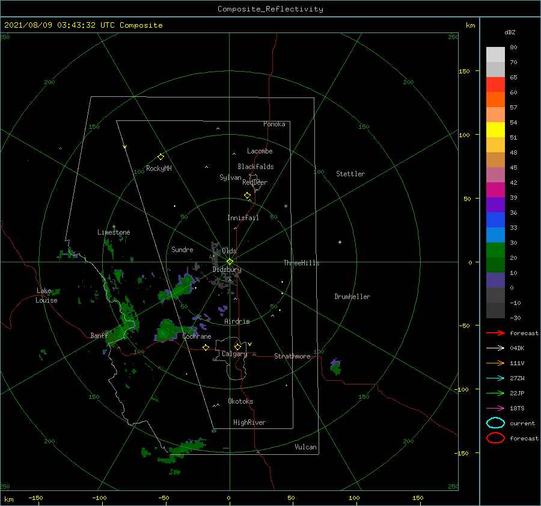The width and height of the screenshot is (541, 506).
Task: Click the Calgary city label
Action: 234,354
